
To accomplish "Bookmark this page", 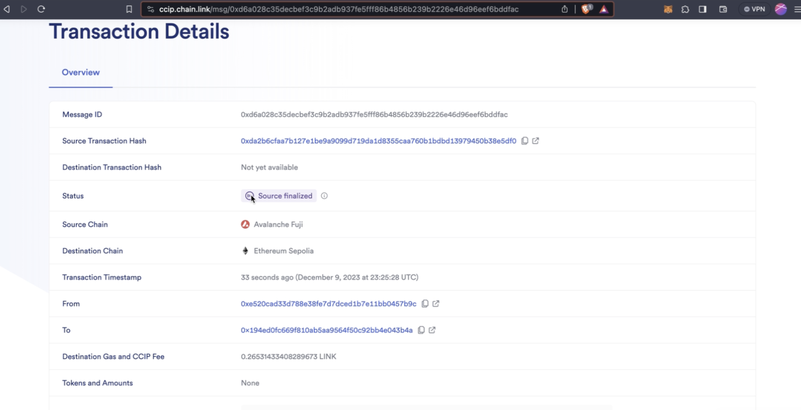I will (x=129, y=9).
